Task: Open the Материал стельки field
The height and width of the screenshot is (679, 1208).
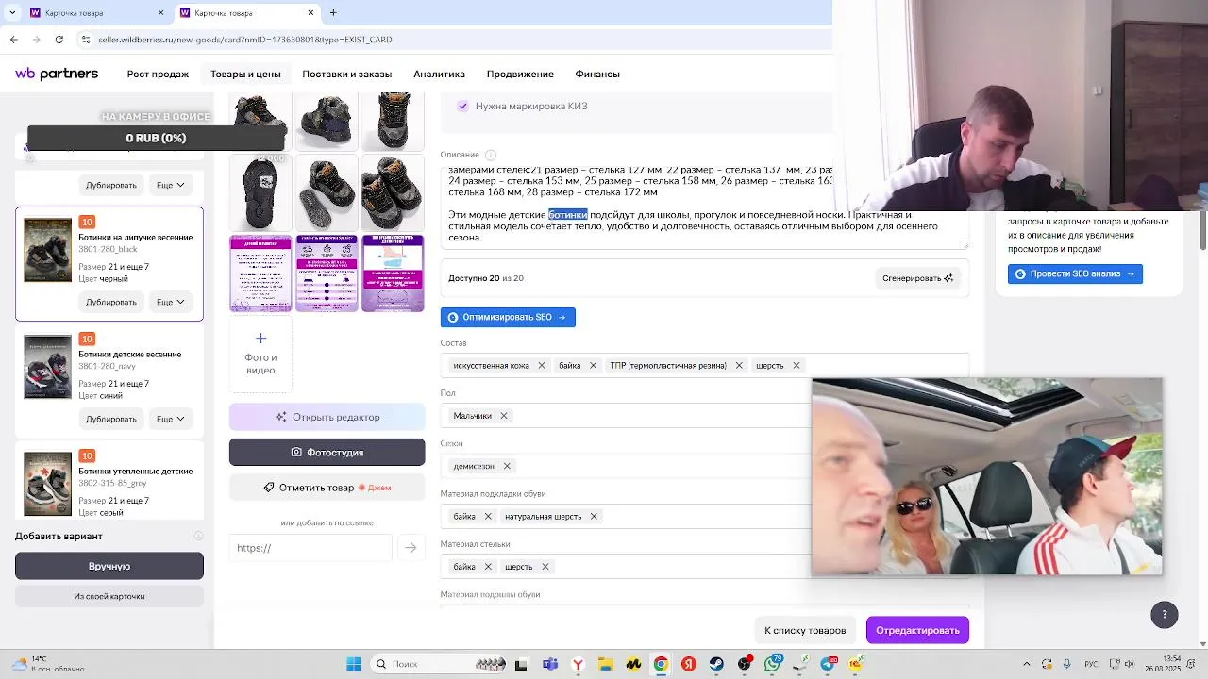Action: coord(704,567)
